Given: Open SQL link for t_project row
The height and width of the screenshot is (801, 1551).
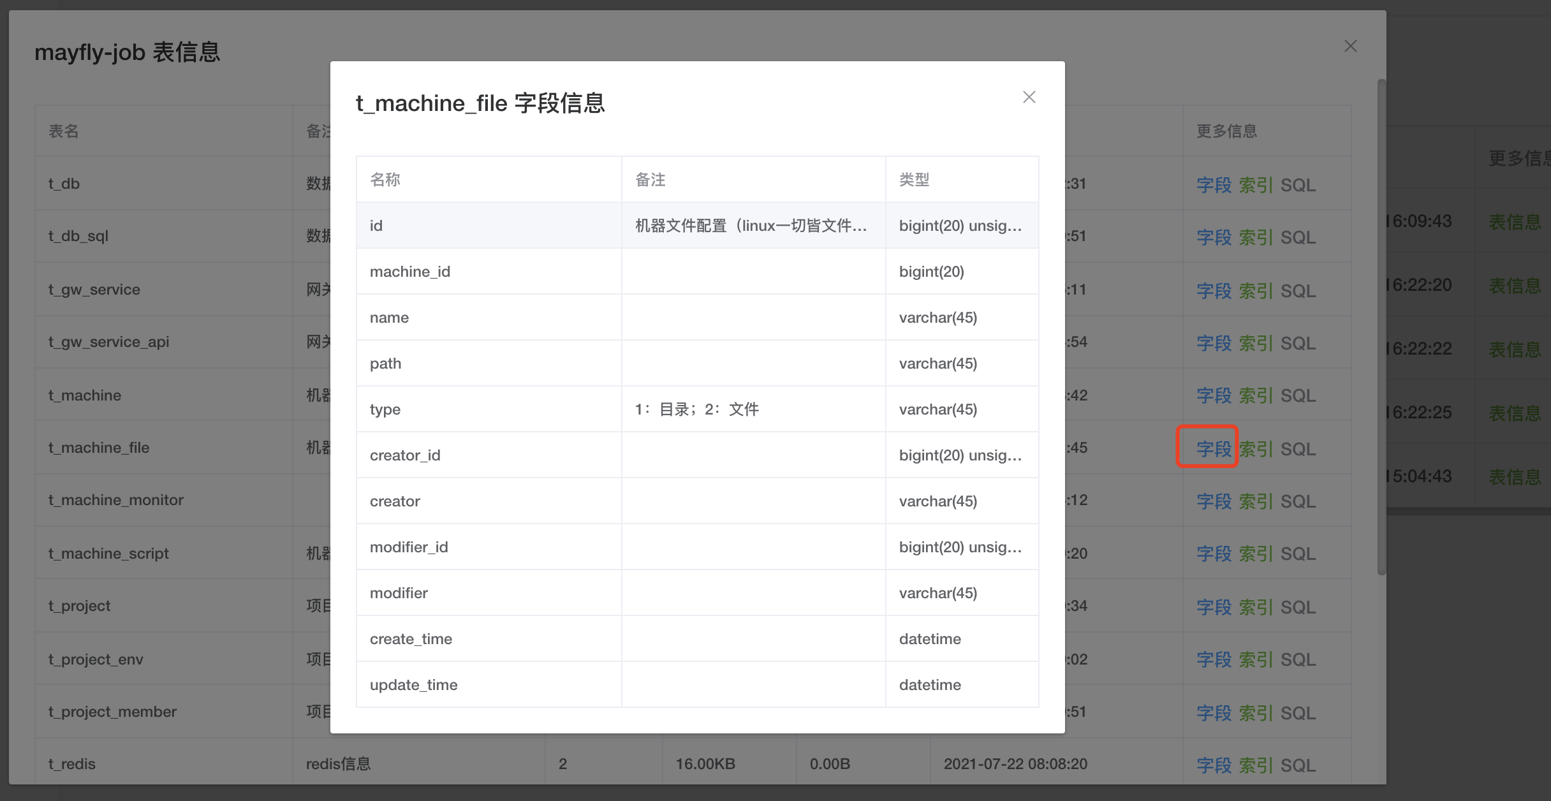Looking at the screenshot, I should (1298, 607).
